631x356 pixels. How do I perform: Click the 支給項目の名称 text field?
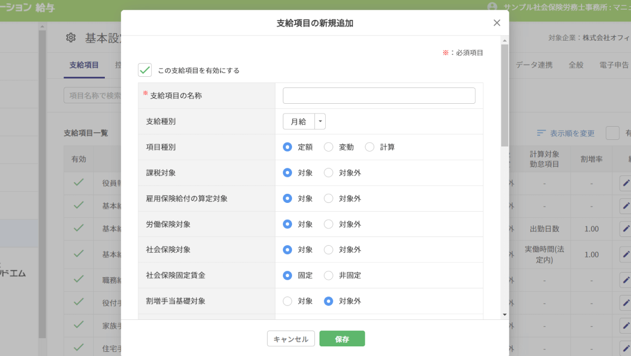[x=379, y=96]
